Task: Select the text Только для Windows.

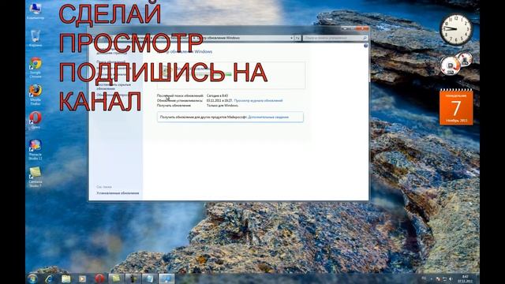Action: click(223, 106)
